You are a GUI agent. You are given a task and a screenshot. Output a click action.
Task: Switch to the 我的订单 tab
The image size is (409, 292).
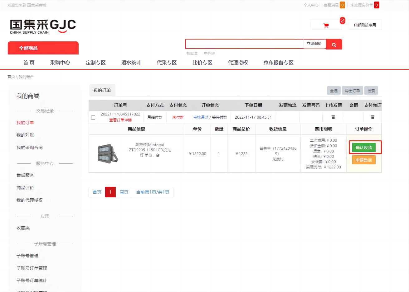pos(102,90)
